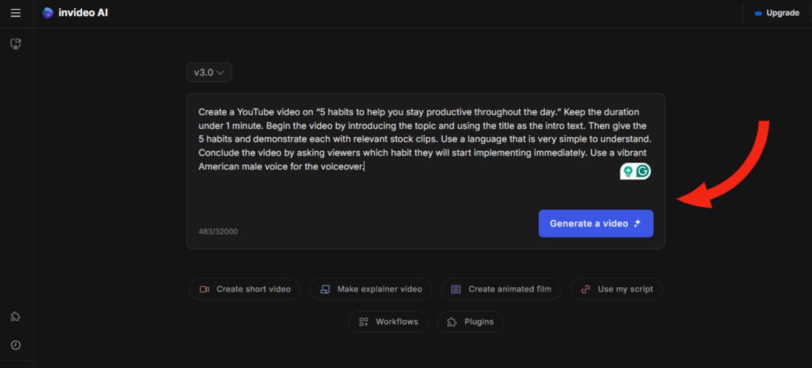Click the Grammarly lightbulb suggestion icon
The height and width of the screenshot is (368, 812).
click(x=628, y=171)
